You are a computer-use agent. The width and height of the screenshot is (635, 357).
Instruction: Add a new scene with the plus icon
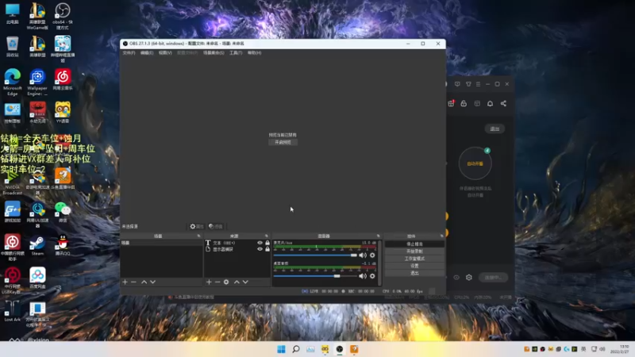tap(125, 282)
